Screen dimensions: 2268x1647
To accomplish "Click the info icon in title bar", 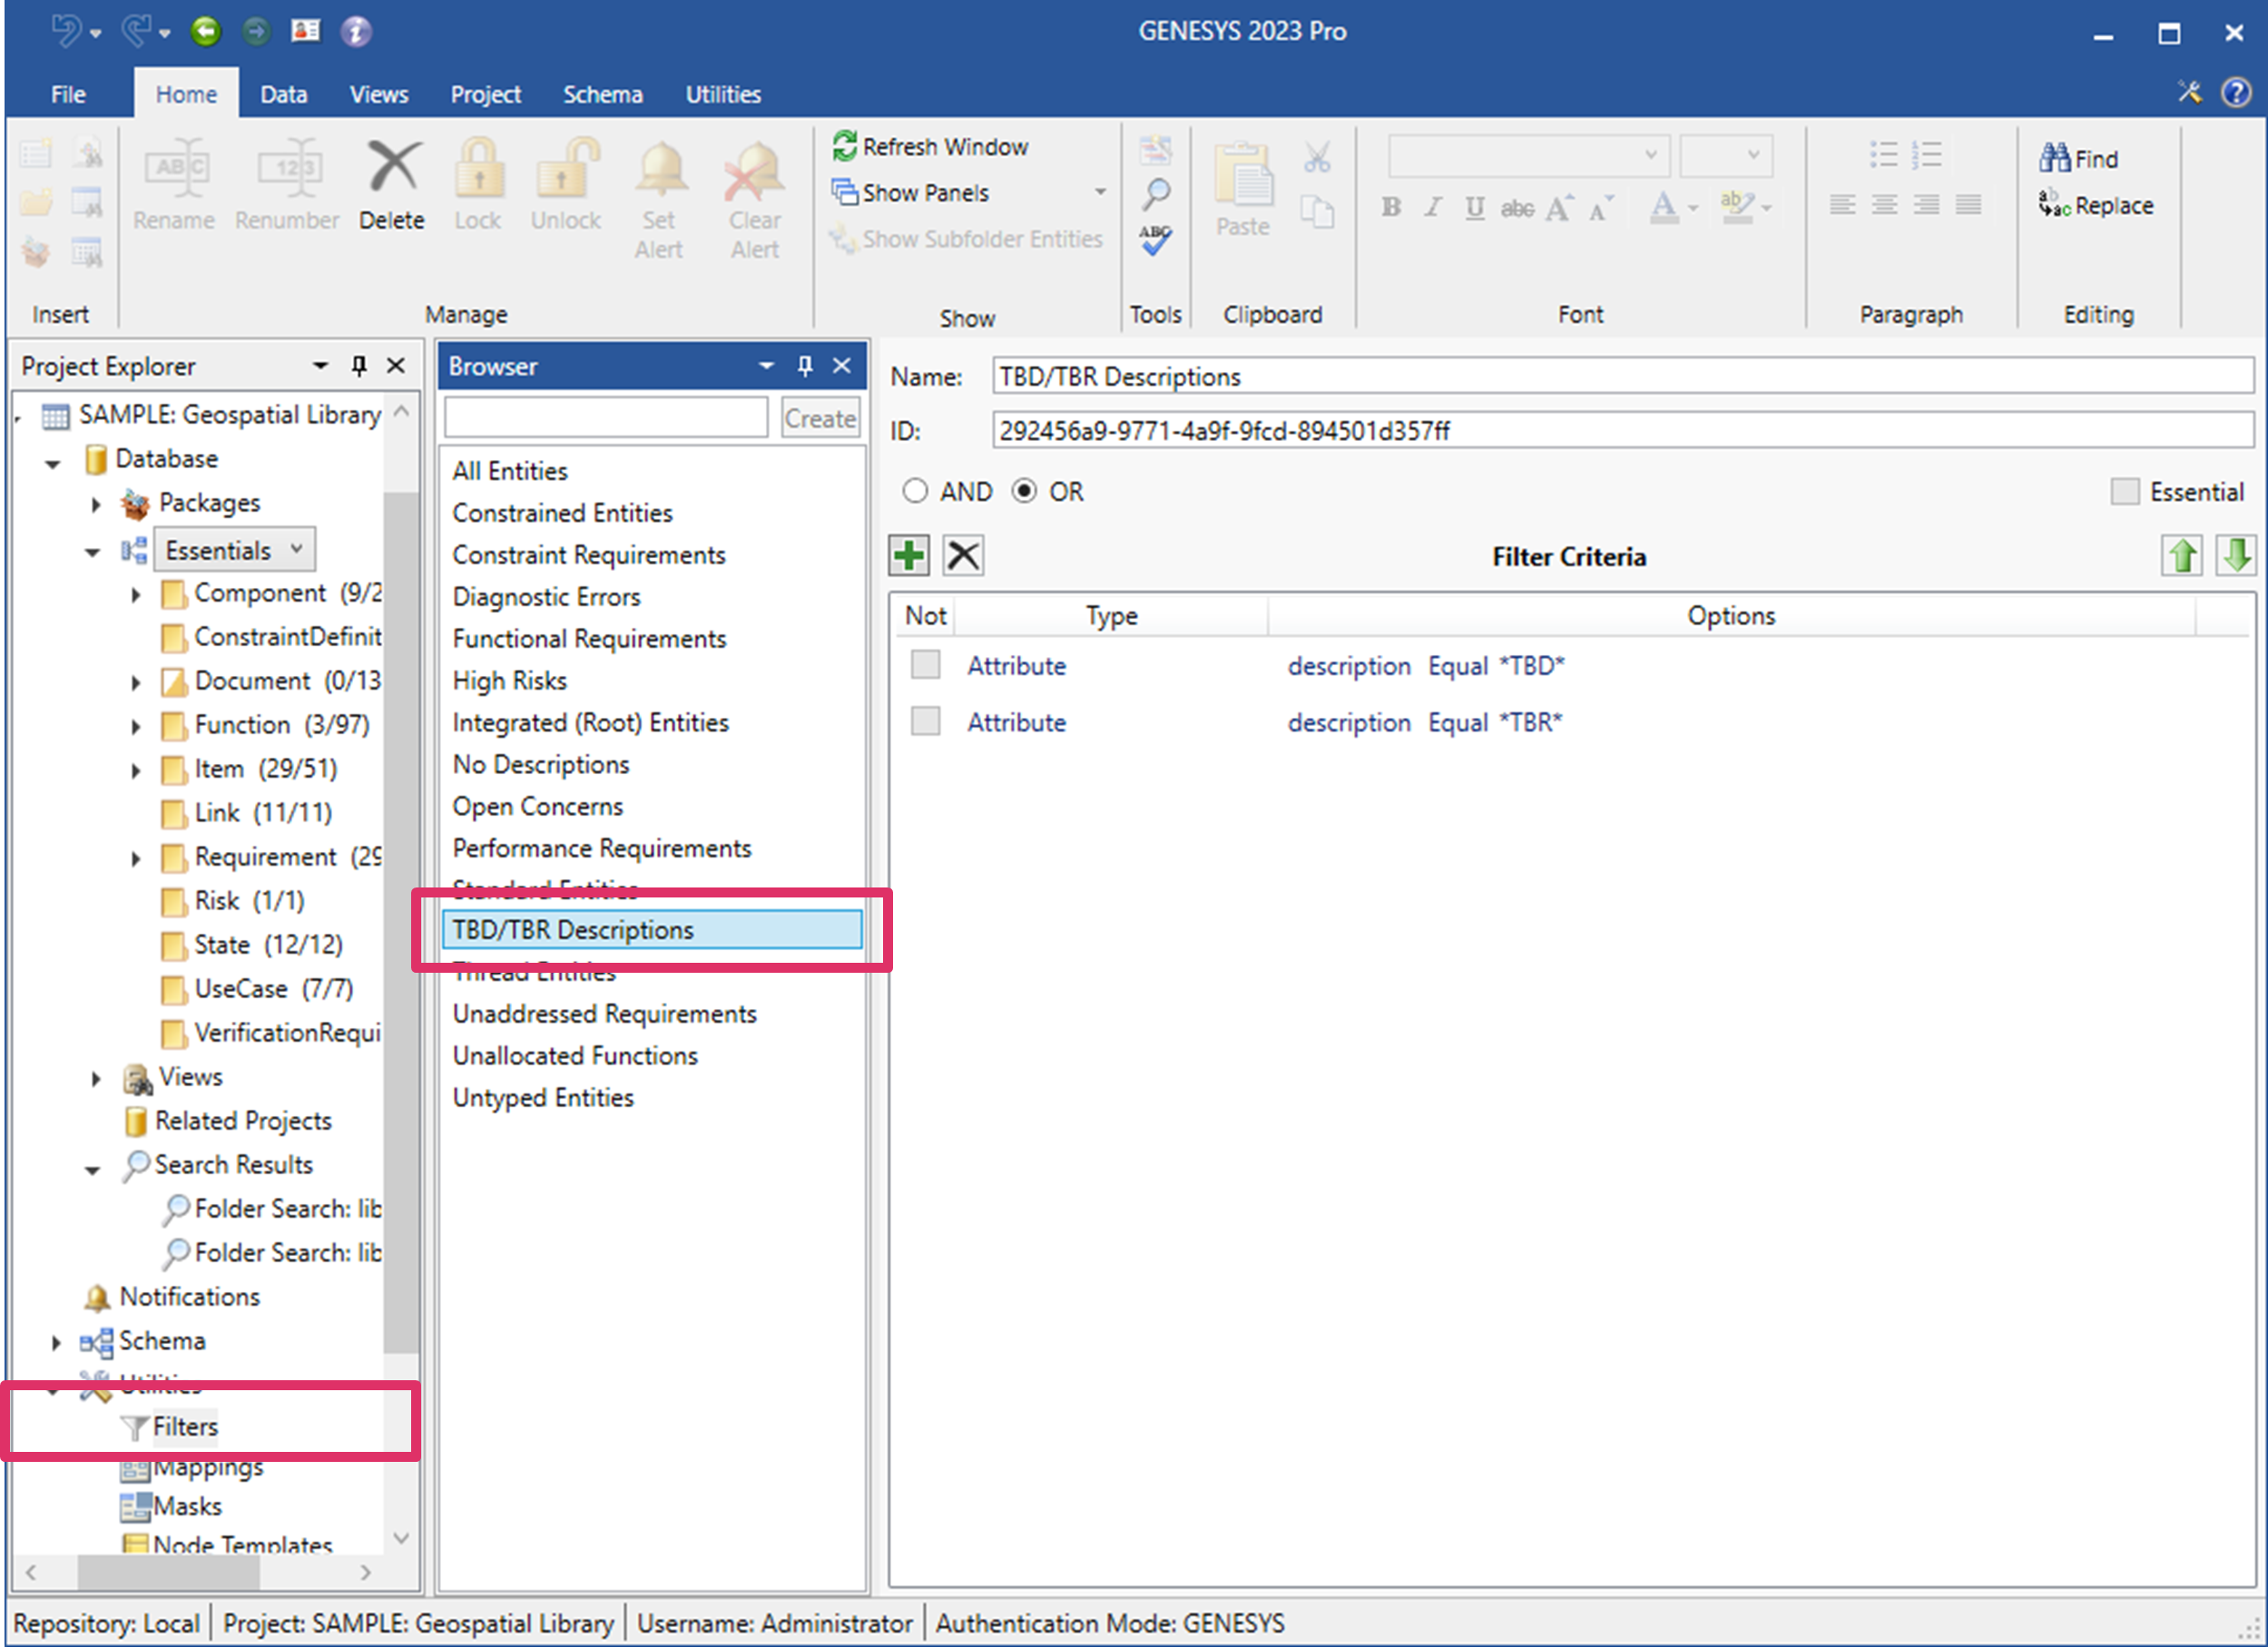I will 356,31.
